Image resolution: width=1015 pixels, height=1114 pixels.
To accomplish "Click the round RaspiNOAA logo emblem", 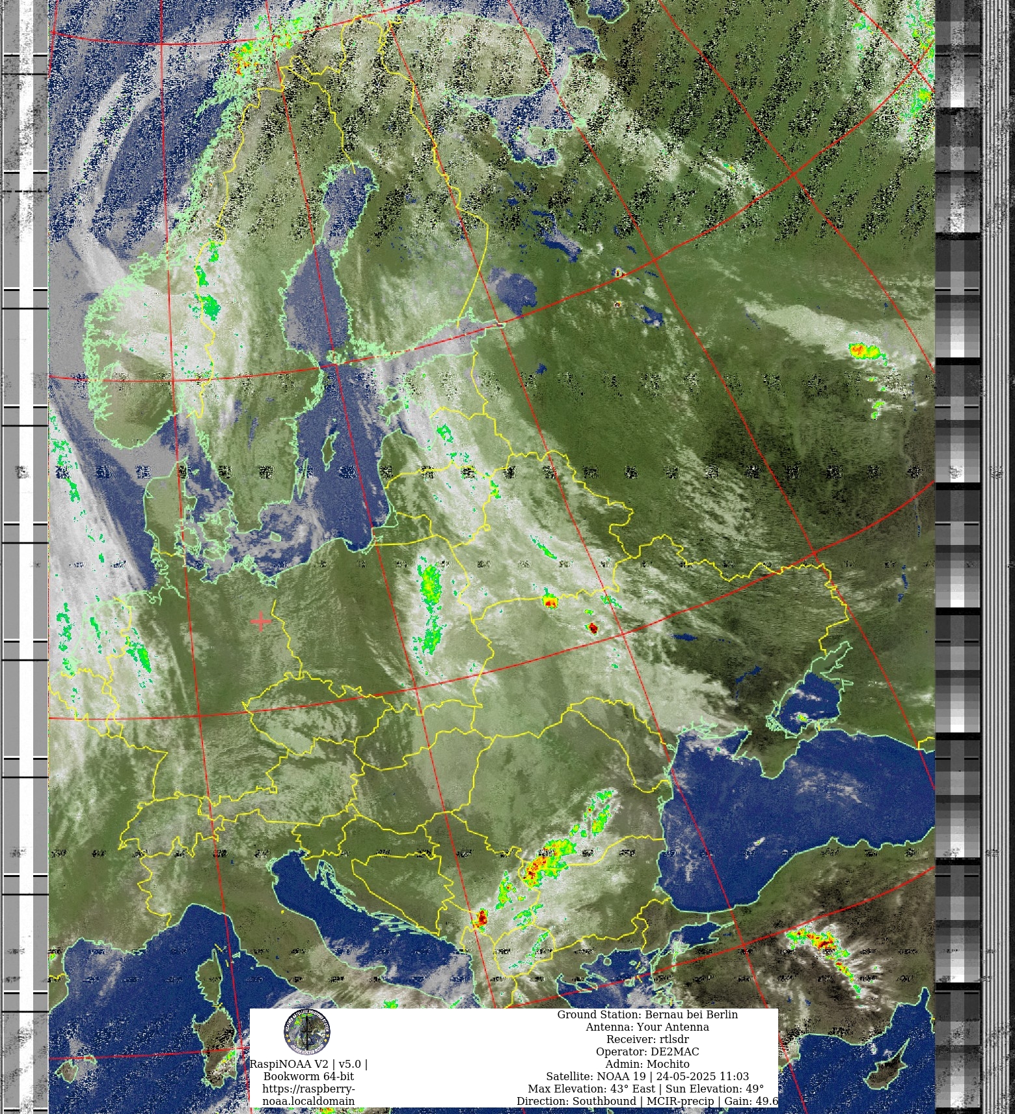I will coord(306,1032).
